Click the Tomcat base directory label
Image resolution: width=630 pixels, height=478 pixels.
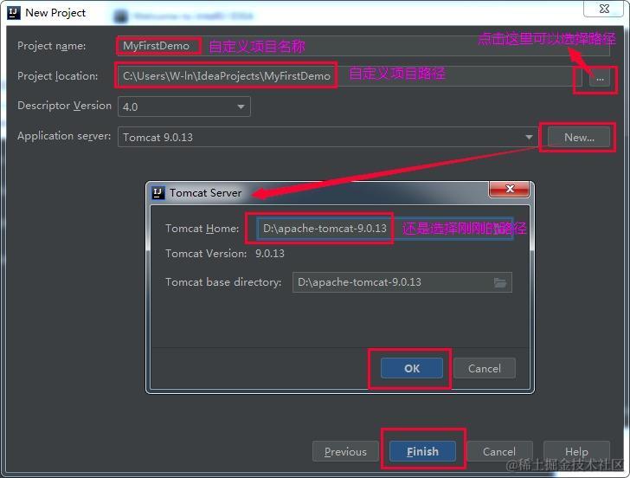coord(223,282)
